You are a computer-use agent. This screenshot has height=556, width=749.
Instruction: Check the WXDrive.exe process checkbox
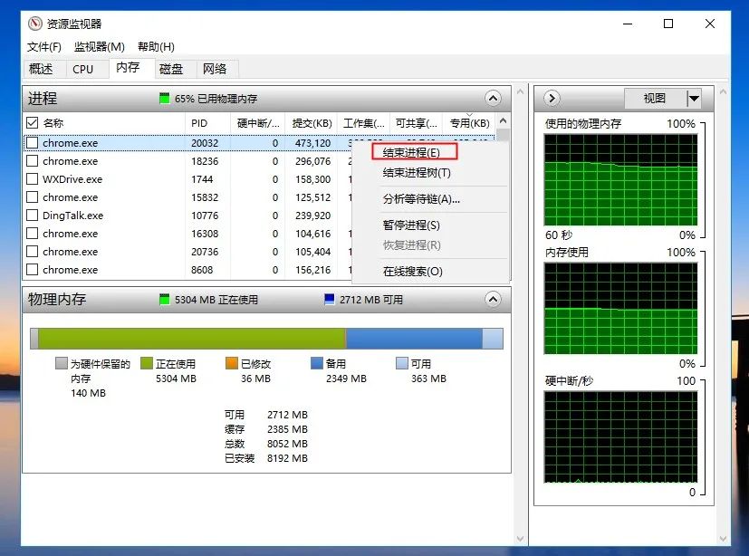tap(32, 179)
